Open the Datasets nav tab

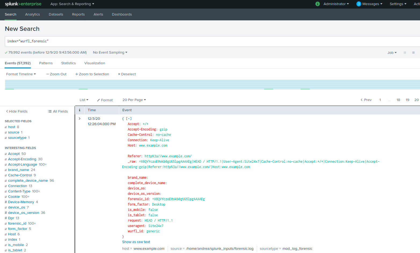coord(56,14)
